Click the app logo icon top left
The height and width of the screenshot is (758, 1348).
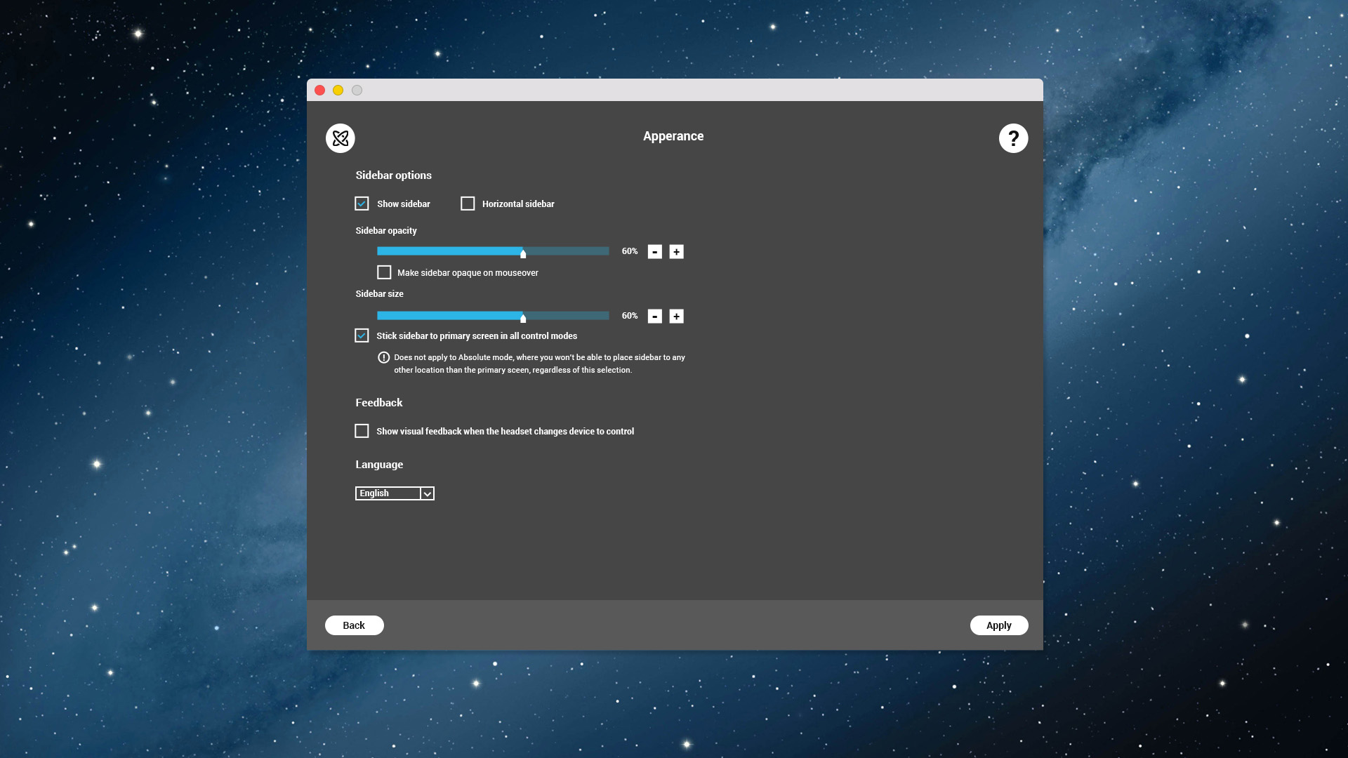340,138
